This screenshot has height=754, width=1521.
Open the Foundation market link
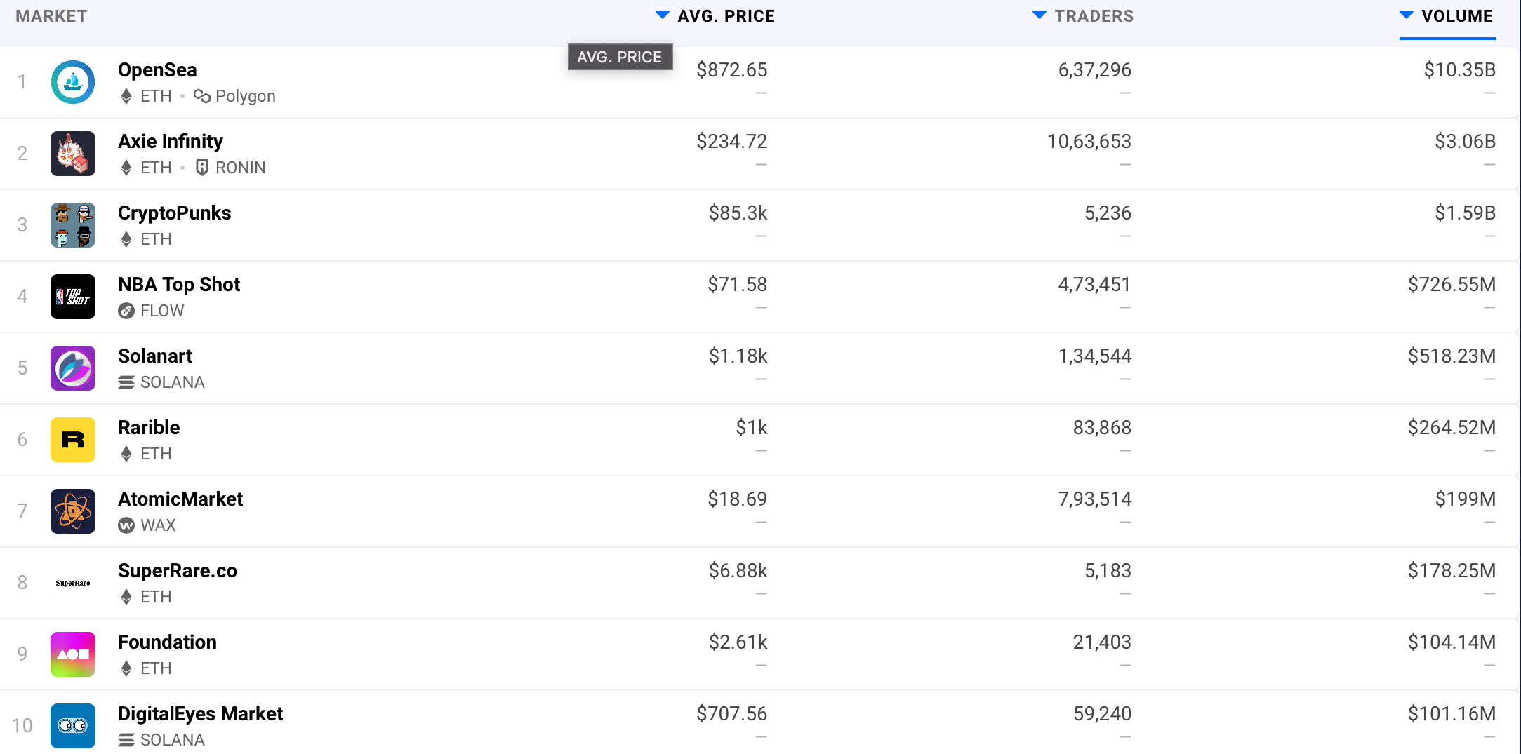coord(167,642)
